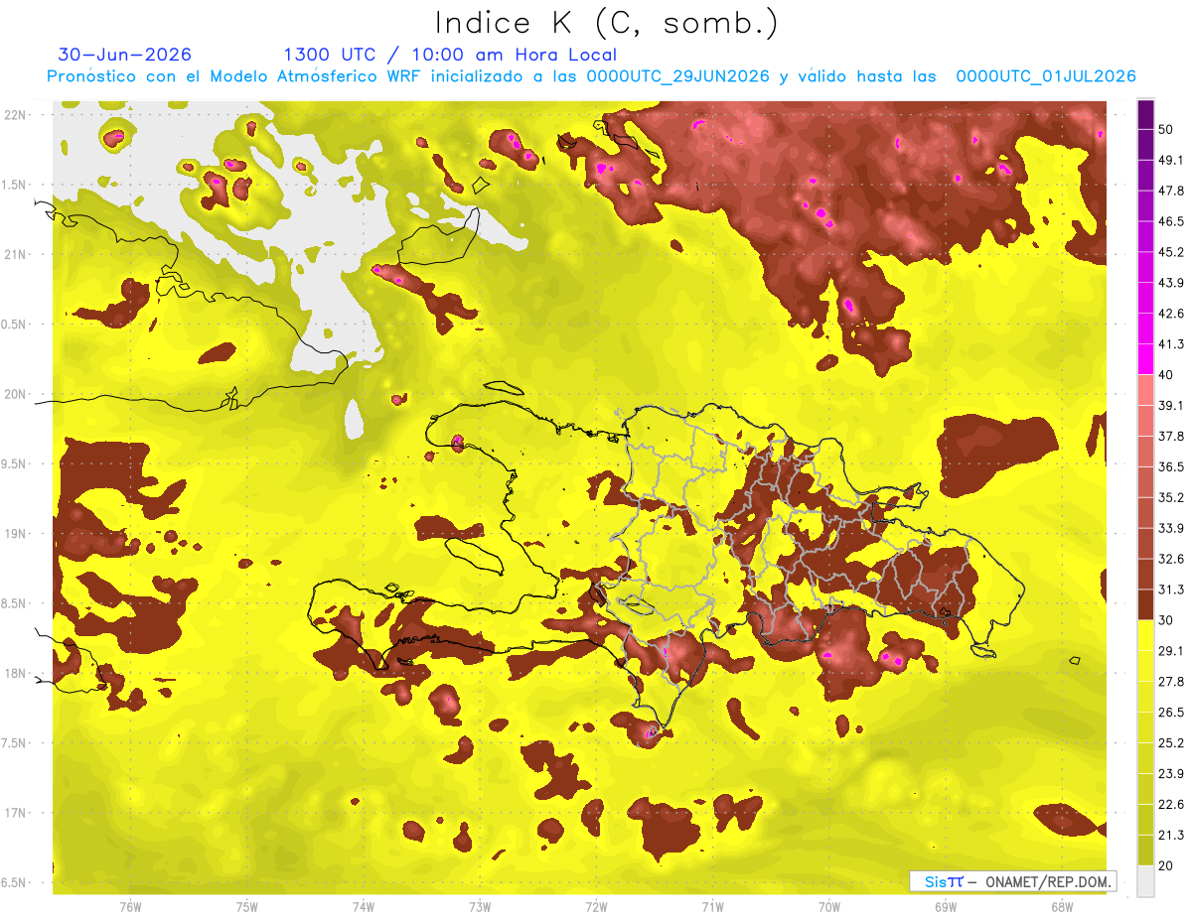Click the "1300 UTC / 10:00 am Hora Local" time text

pyautogui.click(x=450, y=55)
